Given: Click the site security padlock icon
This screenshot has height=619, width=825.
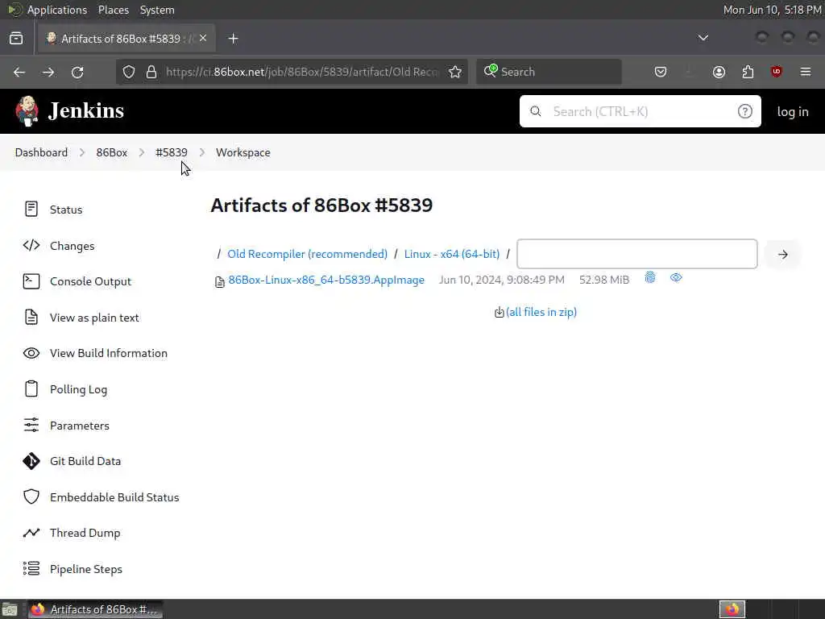Looking at the screenshot, I should pyautogui.click(x=151, y=72).
